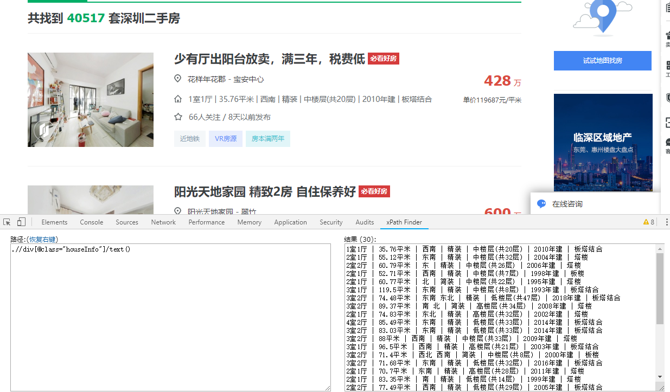
Task: Click the up arrow of the results scrollbar
Action: point(660,248)
